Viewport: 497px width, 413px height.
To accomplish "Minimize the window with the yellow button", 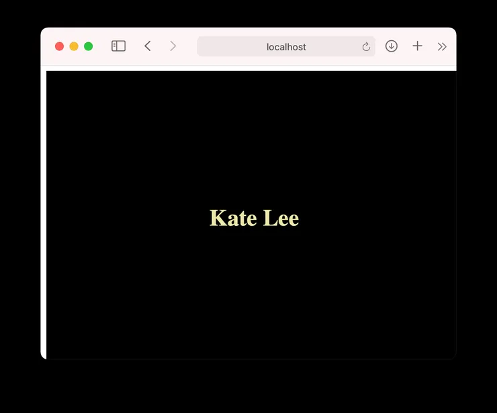I will click(x=74, y=46).
